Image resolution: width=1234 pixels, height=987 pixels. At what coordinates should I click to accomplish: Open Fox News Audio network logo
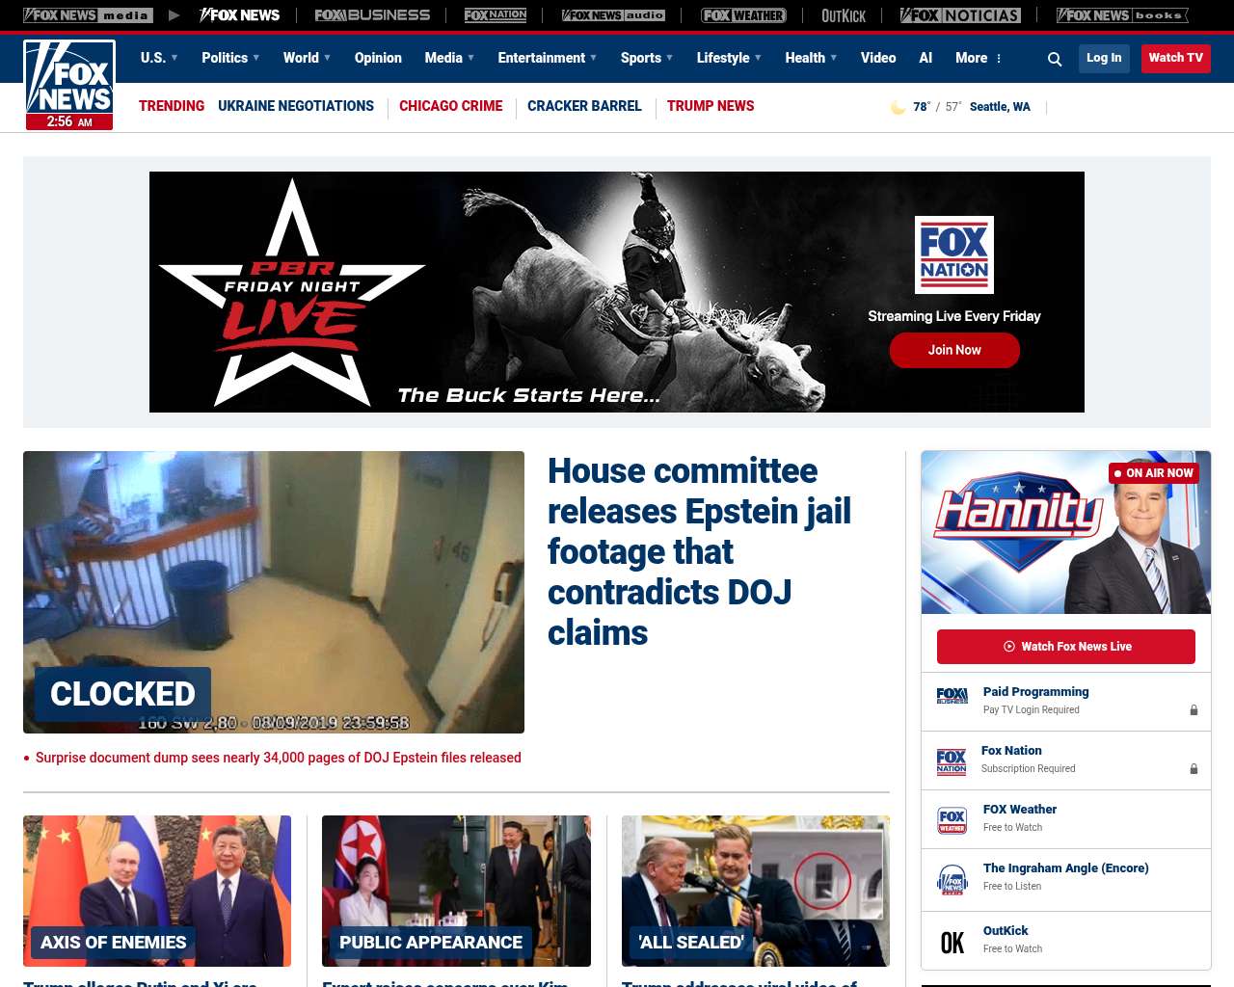pos(613,15)
